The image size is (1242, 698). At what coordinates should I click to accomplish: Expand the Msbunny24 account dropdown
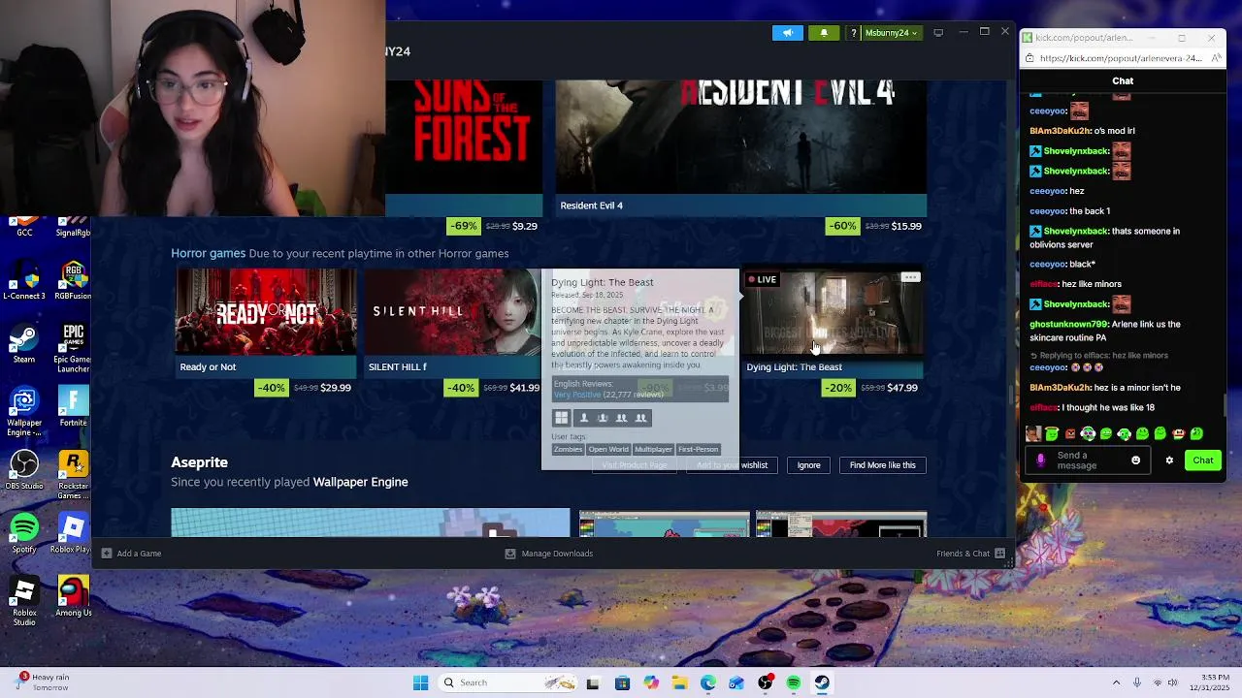point(891,33)
